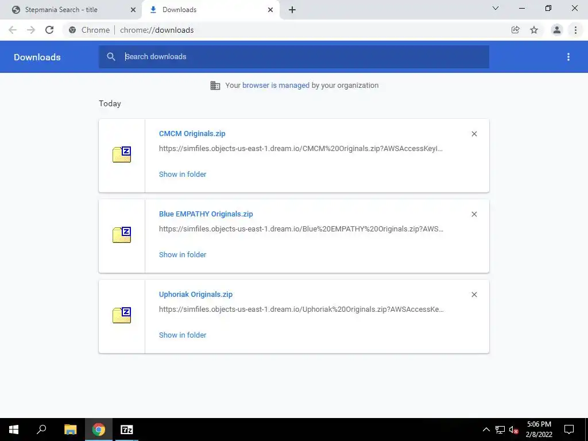
Task: Open a new tab with the plus button
Action: [x=292, y=10]
